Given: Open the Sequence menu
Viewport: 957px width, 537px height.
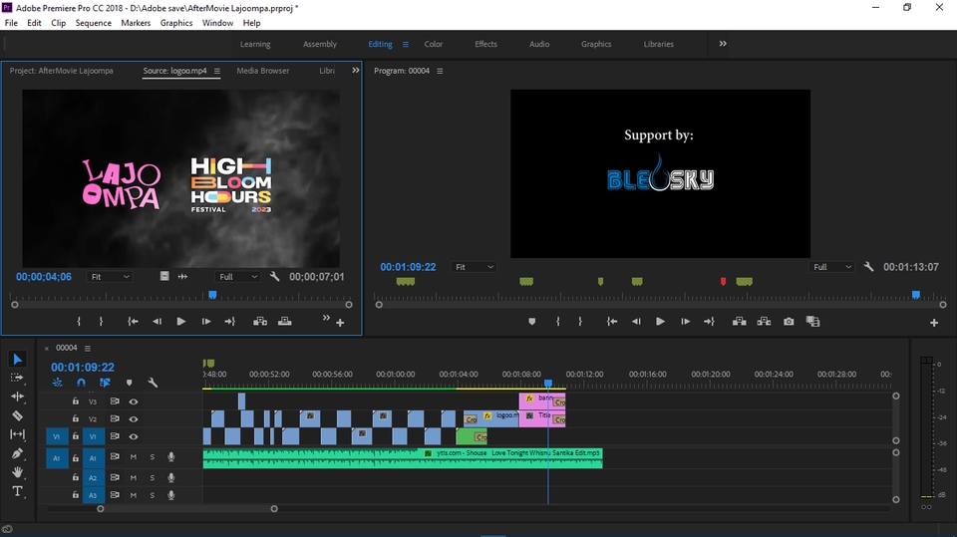Looking at the screenshot, I should click(94, 23).
